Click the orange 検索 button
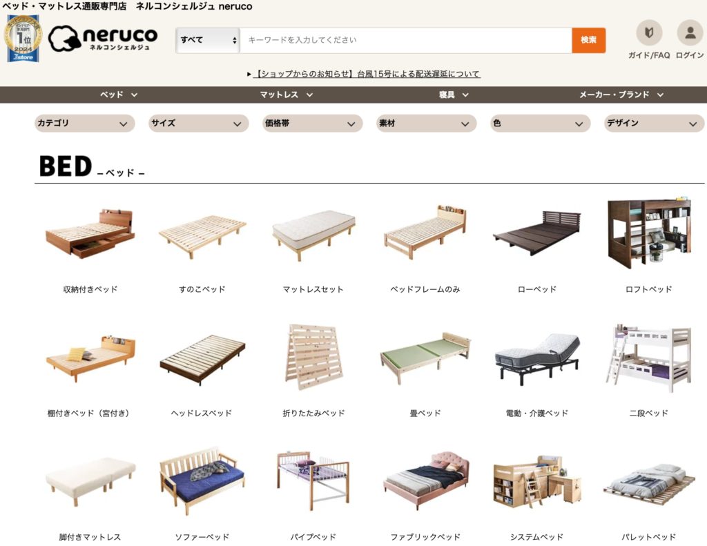This screenshot has height=546, width=707. (588, 41)
